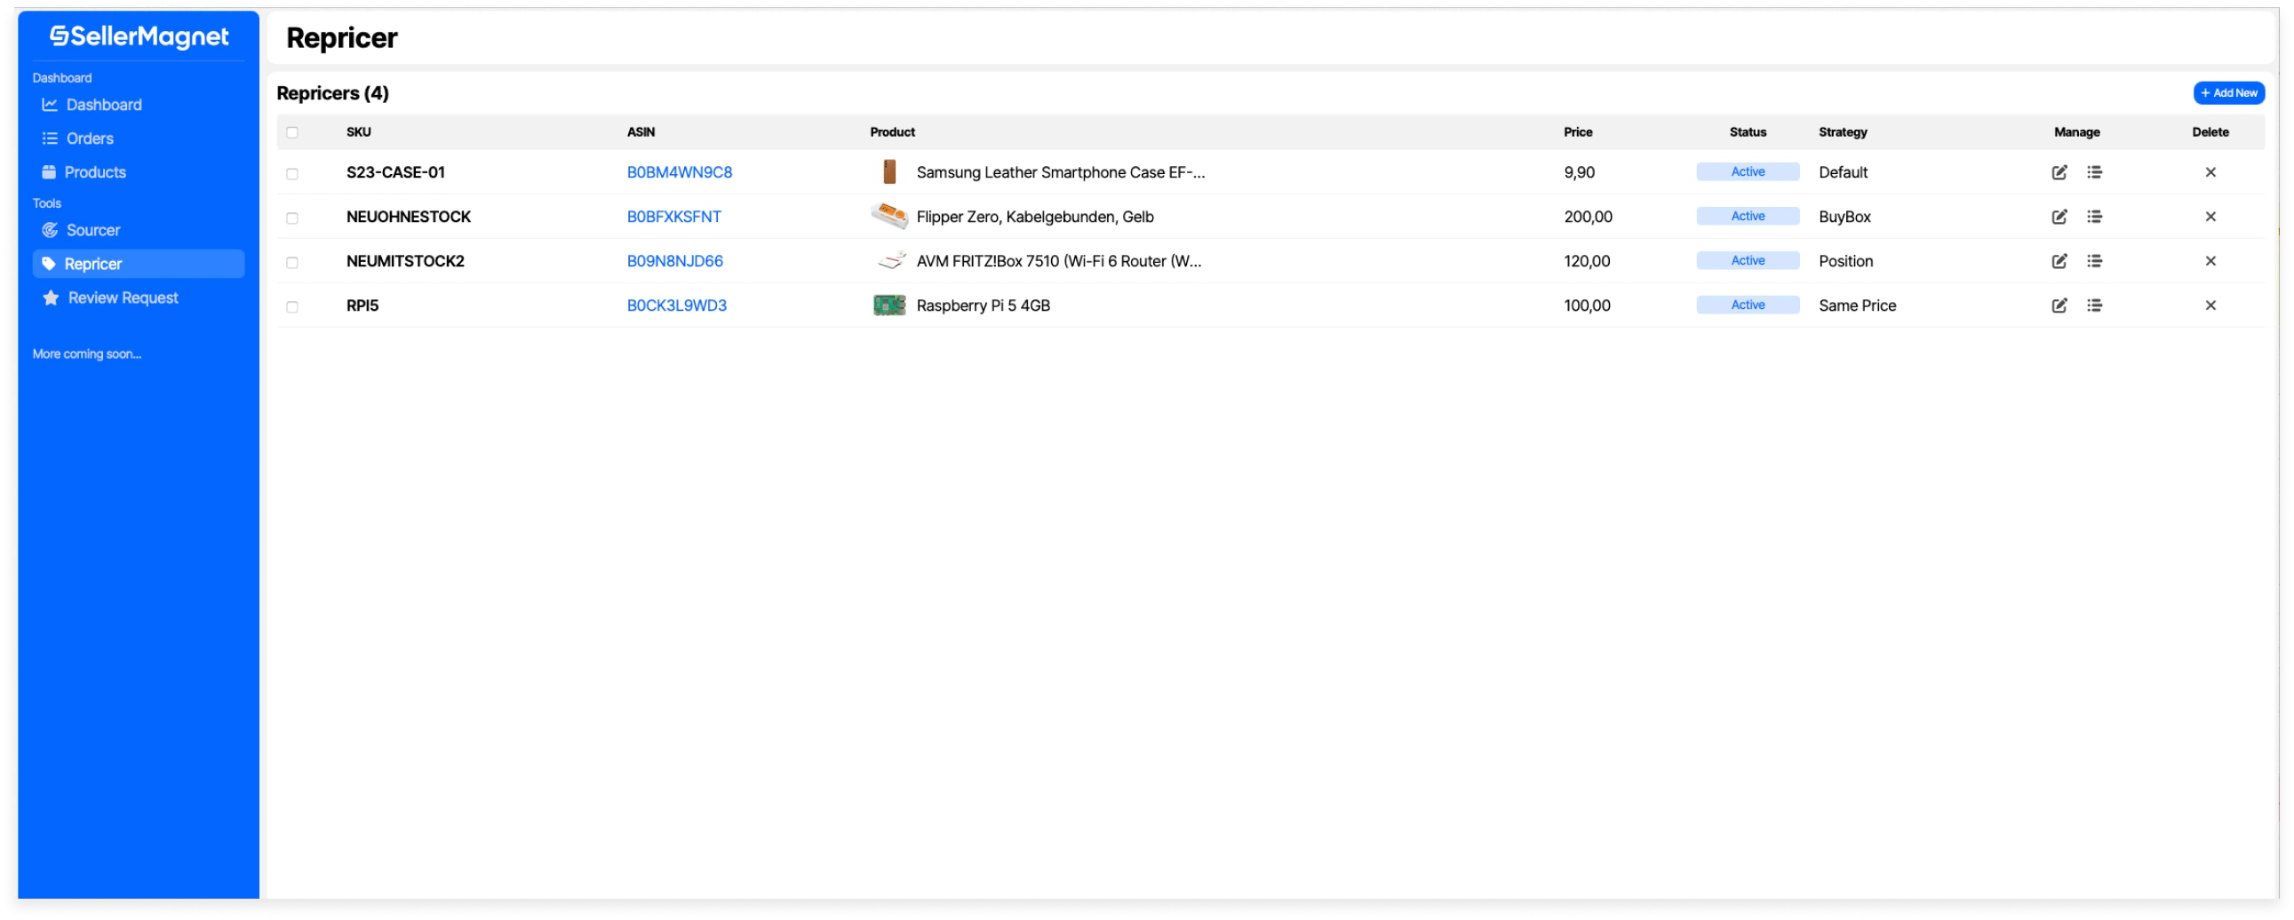Click the NEUMITSTOCK2 SKU text
The height and width of the screenshot is (920, 2294).
405,262
